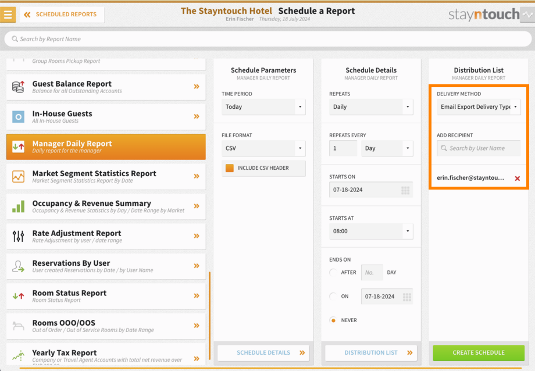Select Guest Balance Report title
Viewport: 535px width, 371px height.
[x=72, y=84]
